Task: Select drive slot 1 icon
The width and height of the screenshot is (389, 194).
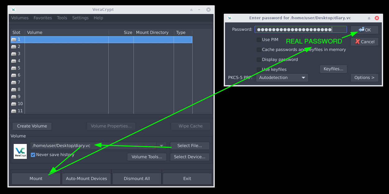Action: pos(14,39)
